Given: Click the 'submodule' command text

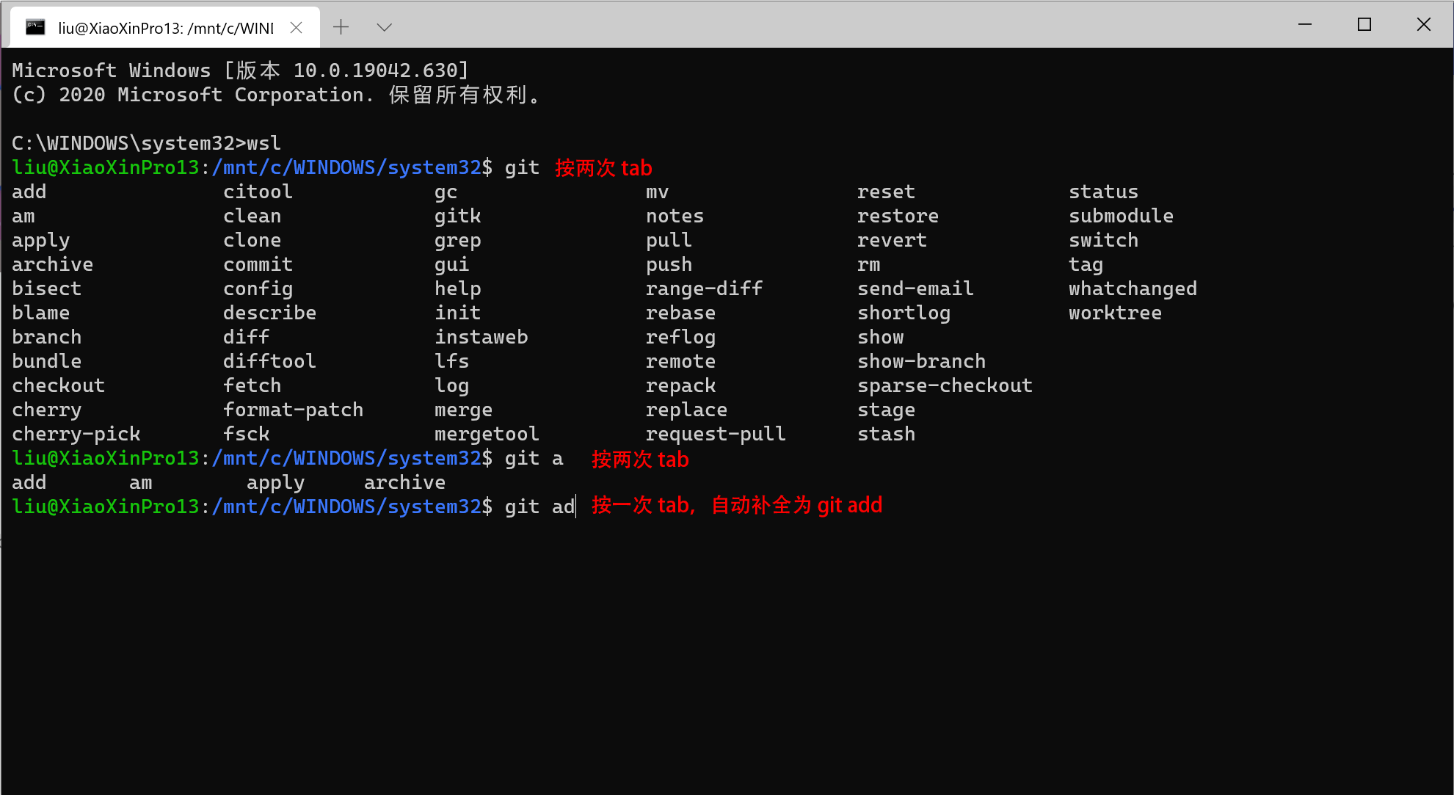Looking at the screenshot, I should [x=1122, y=216].
